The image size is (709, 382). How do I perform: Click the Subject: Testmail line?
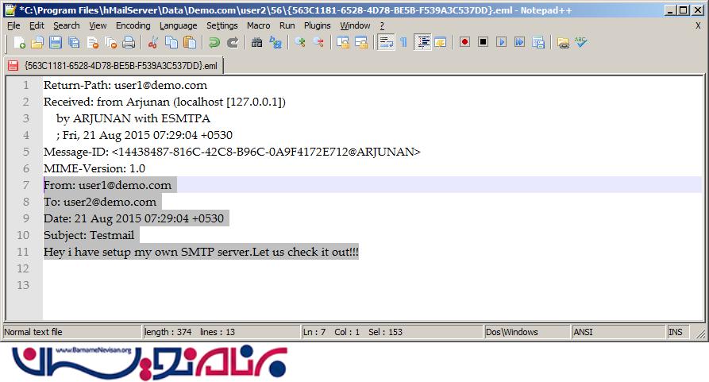[x=89, y=235]
